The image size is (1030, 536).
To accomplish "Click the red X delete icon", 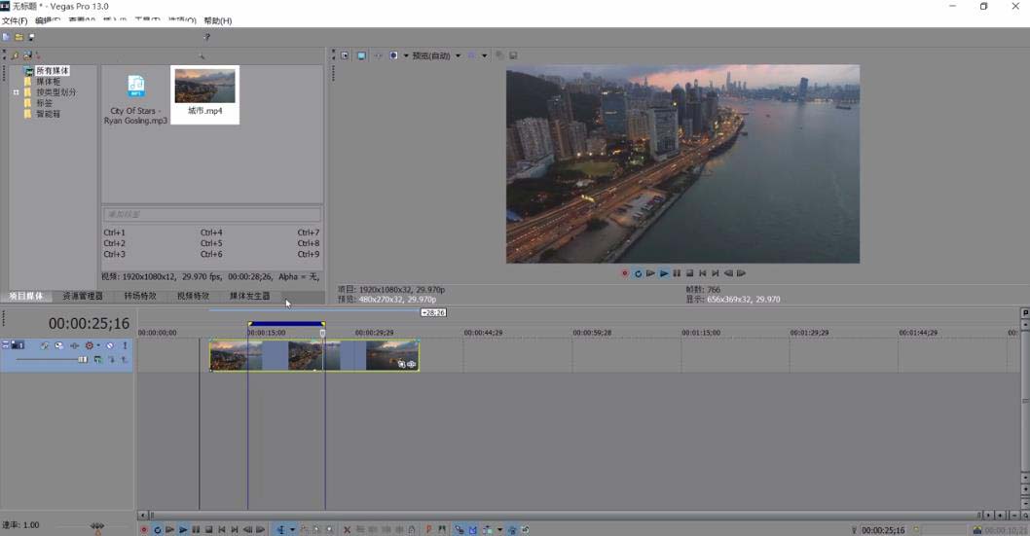I will (x=348, y=530).
